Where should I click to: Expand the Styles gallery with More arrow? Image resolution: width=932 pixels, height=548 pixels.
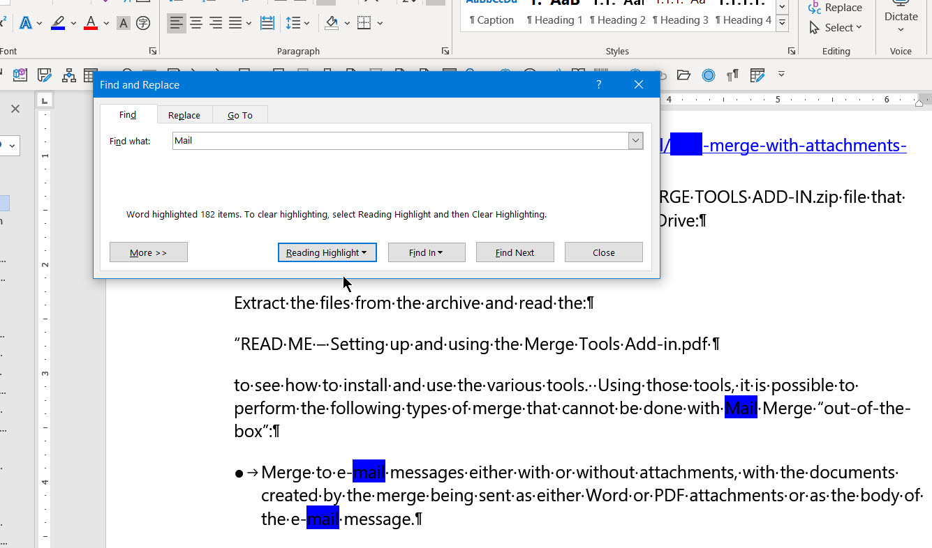(783, 23)
